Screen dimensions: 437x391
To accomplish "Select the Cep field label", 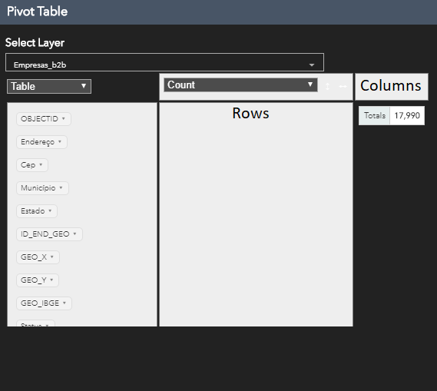I will coord(28,165).
